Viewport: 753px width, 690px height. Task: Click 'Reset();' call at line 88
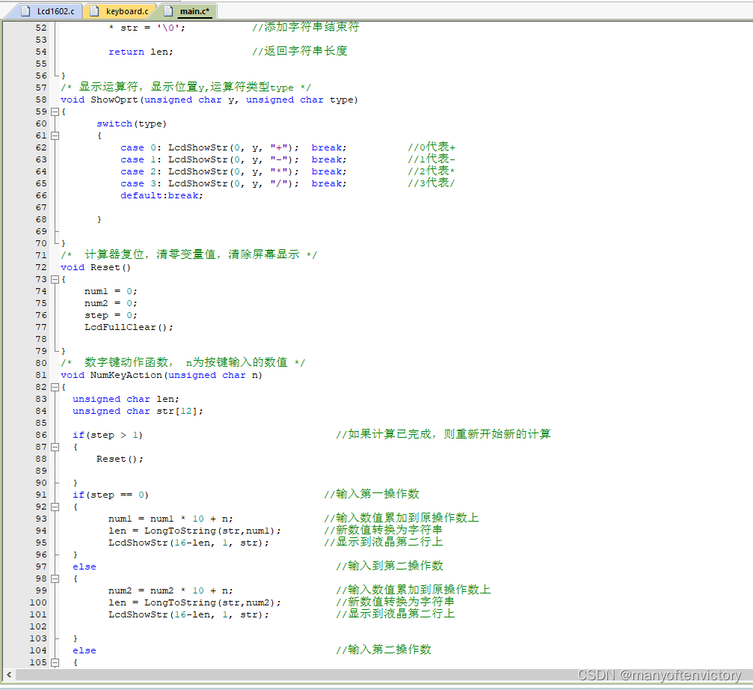tap(120, 459)
